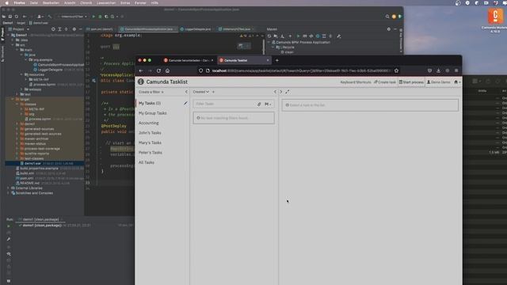Maximize the task view with arrows icon
The width and height of the screenshot is (507, 285).
[287, 92]
